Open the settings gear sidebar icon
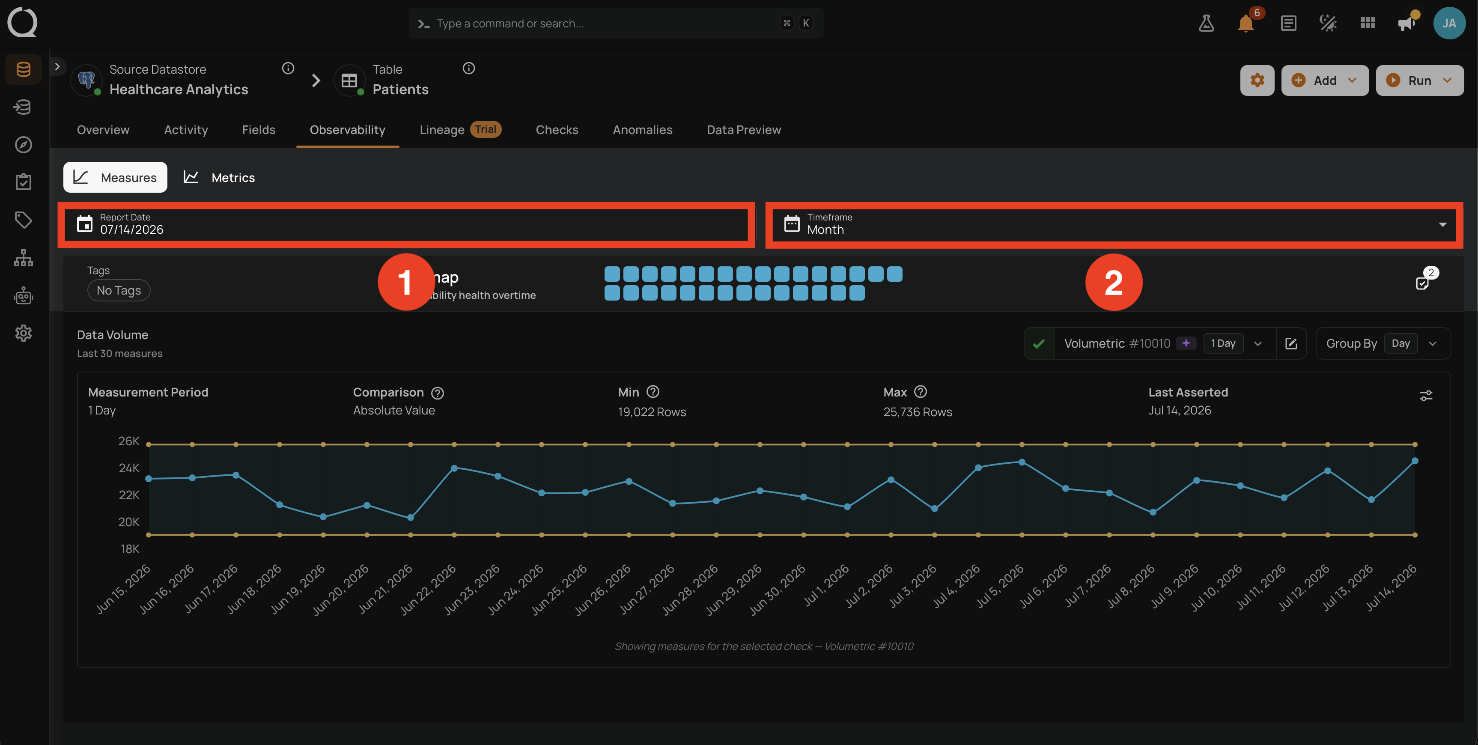The width and height of the screenshot is (1478, 745). pyautogui.click(x=24, y=334)
